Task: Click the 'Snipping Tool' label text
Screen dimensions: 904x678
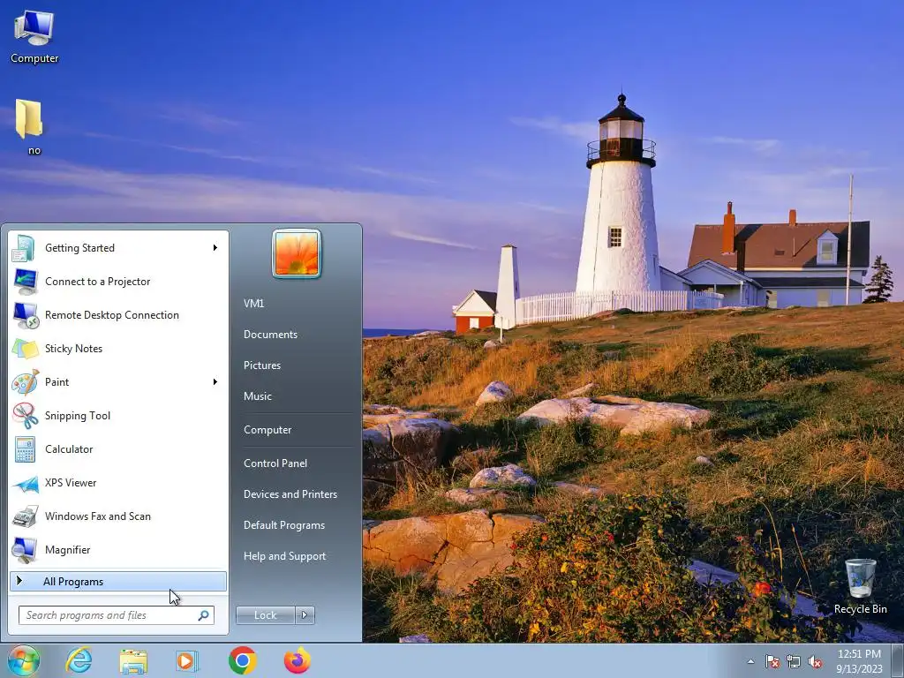Action: (78, 416)
